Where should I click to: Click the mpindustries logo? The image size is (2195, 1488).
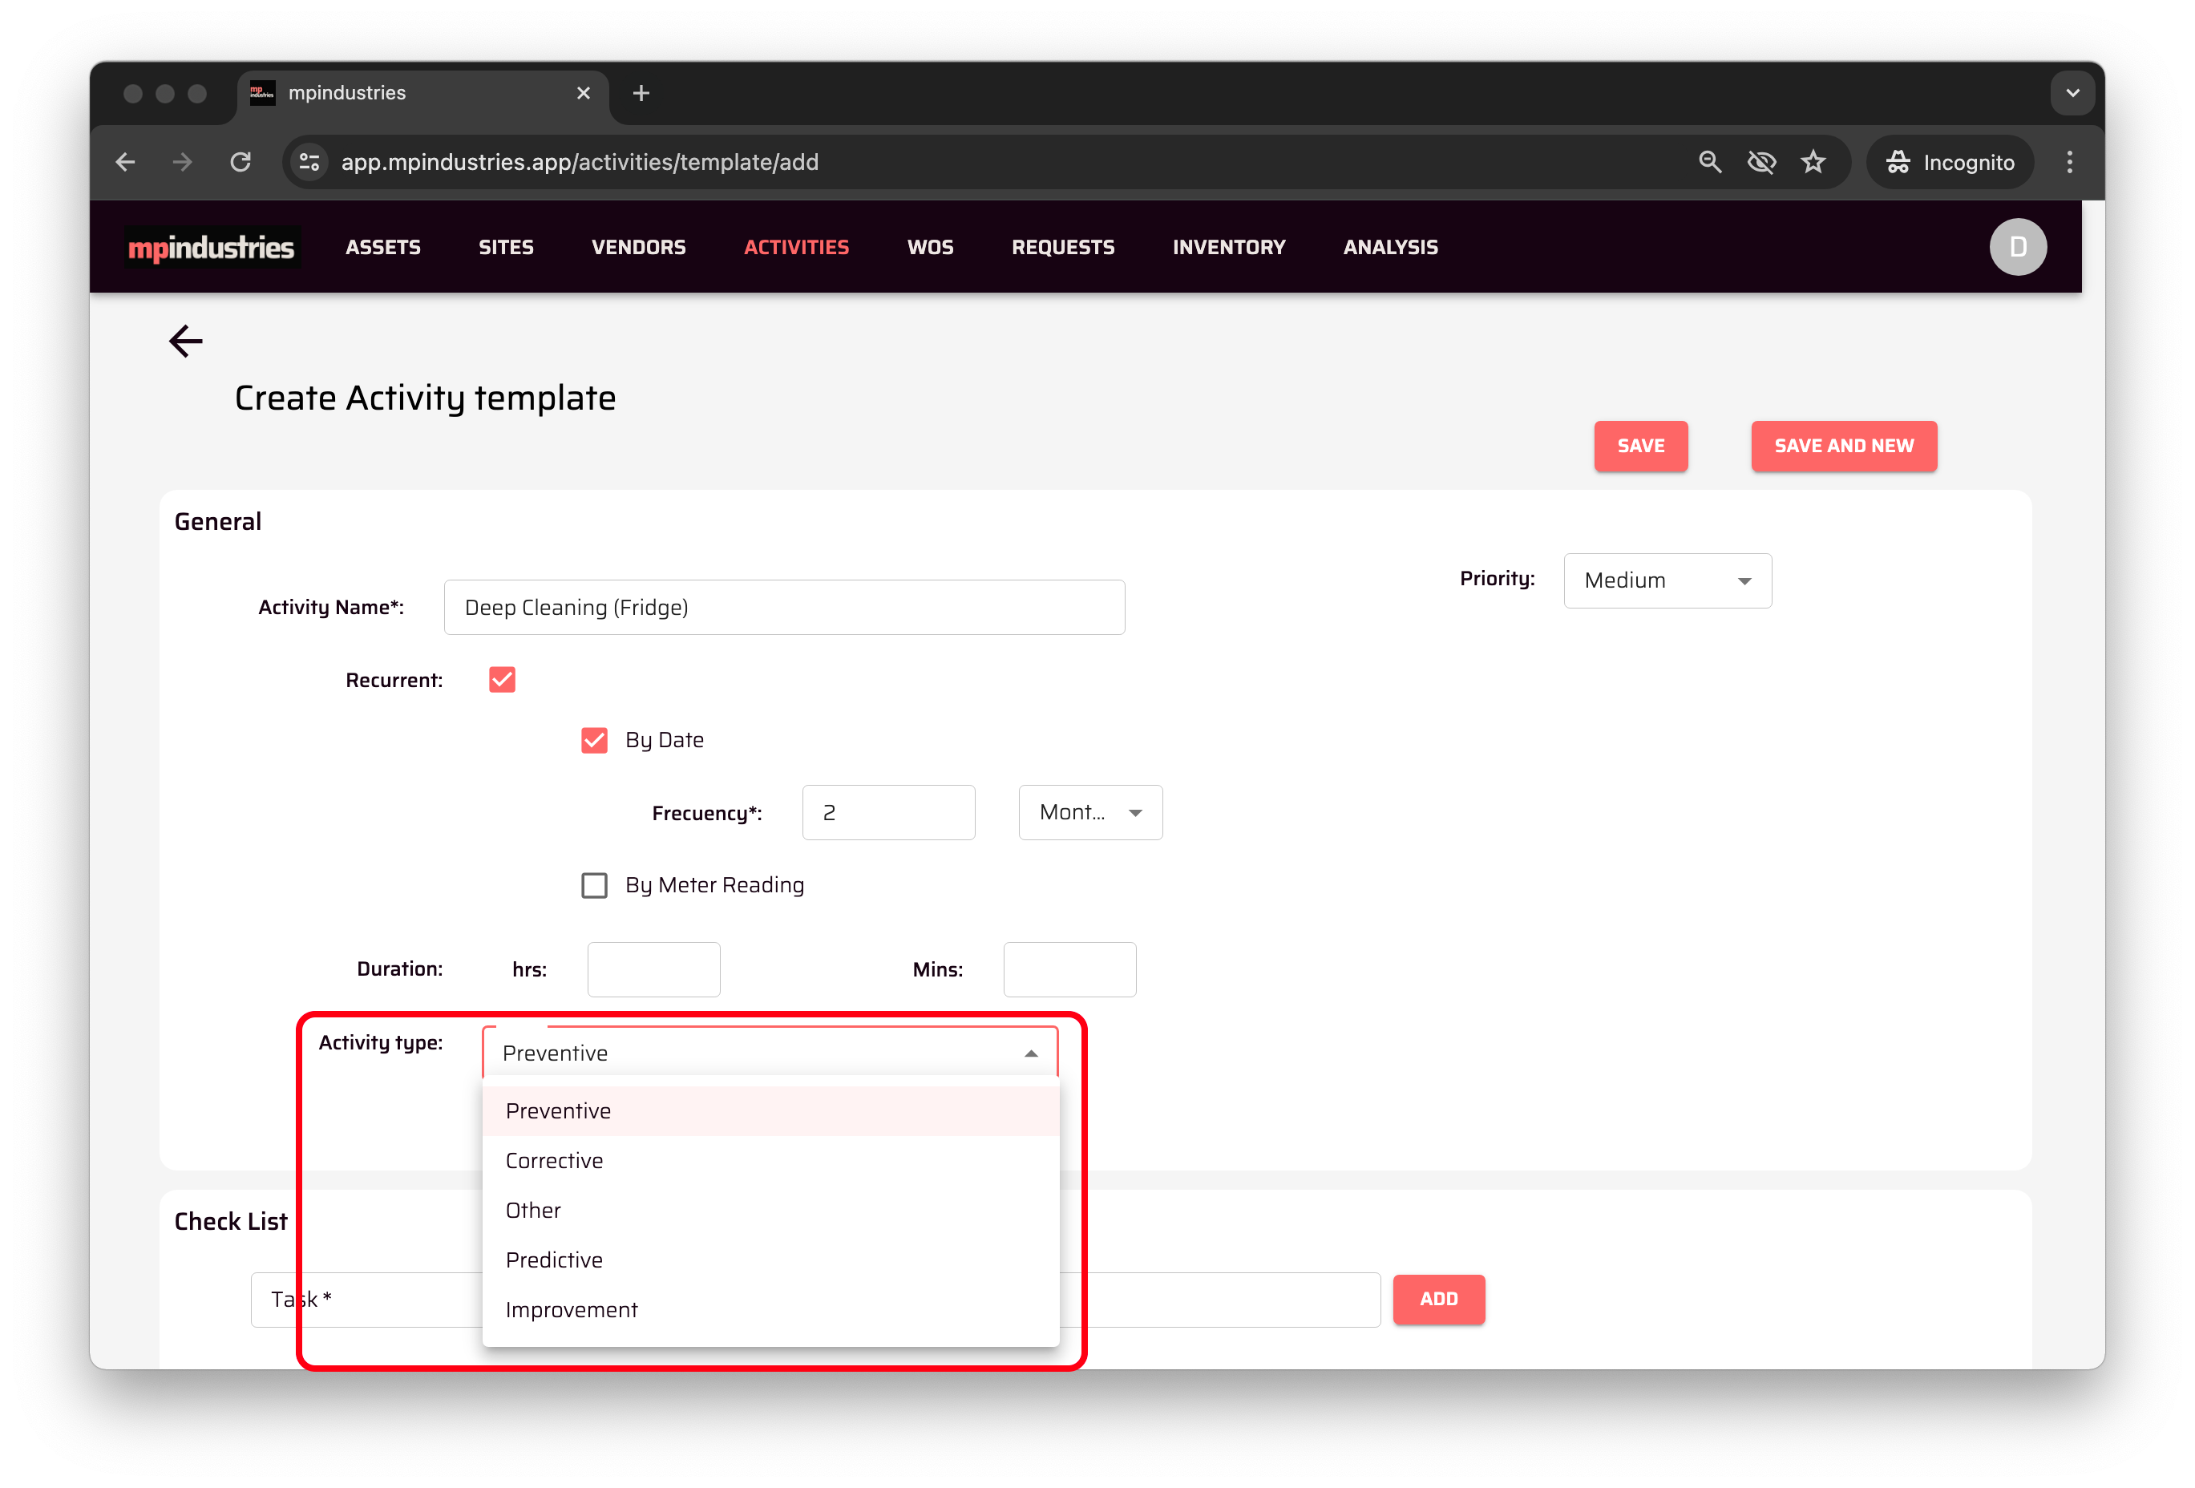212,248
